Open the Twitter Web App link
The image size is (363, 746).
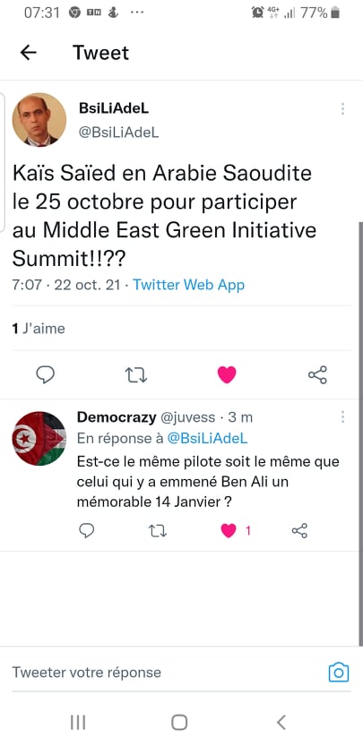pos(188,285)
